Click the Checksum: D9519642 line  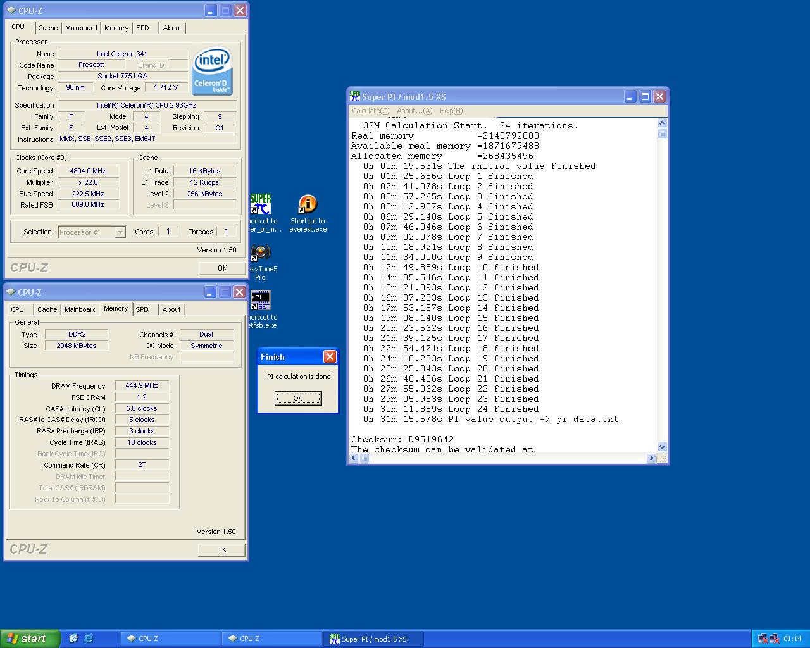pos(402,439)
